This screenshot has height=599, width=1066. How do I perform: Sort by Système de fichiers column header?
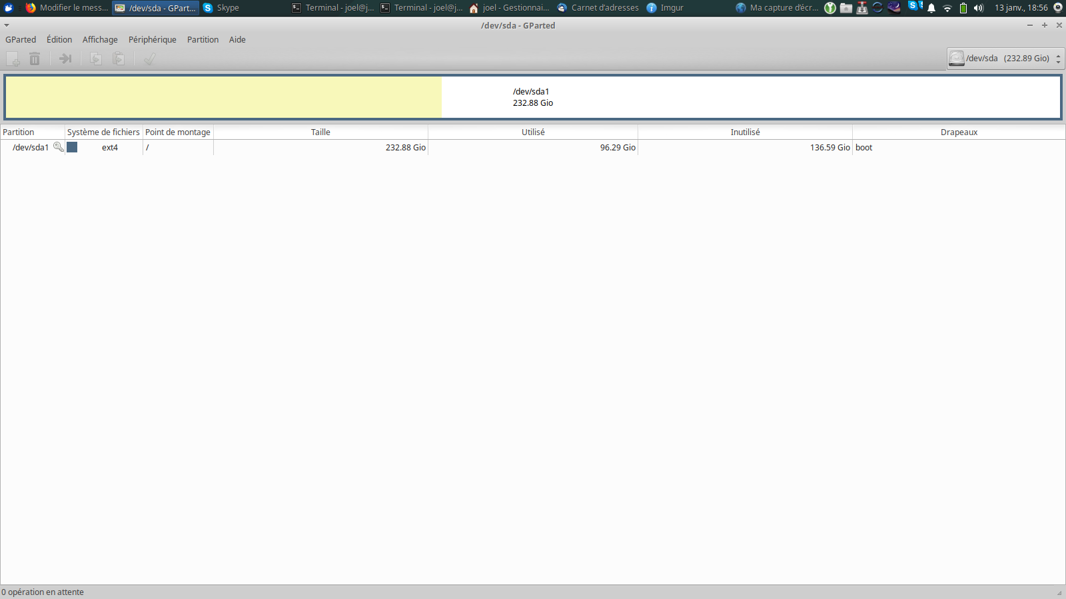coord(104,132)
